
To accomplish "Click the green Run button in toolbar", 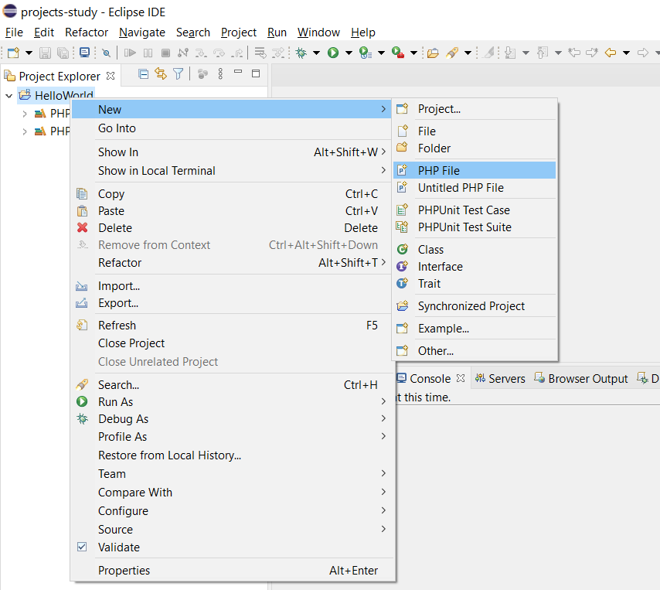I will click(x=333, y=53).
